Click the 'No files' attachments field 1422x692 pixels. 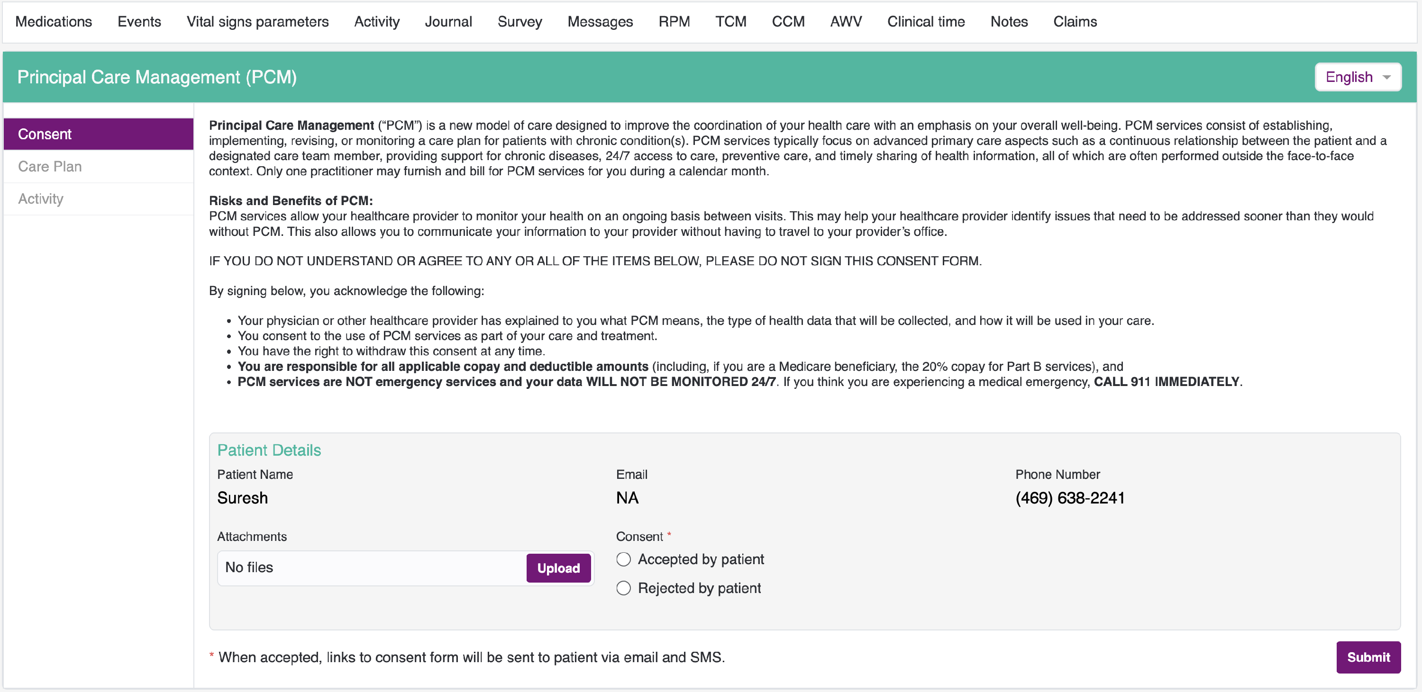coord(370,568)
